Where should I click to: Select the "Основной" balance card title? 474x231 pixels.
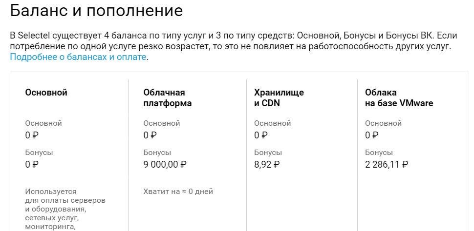tap(46, 93)
